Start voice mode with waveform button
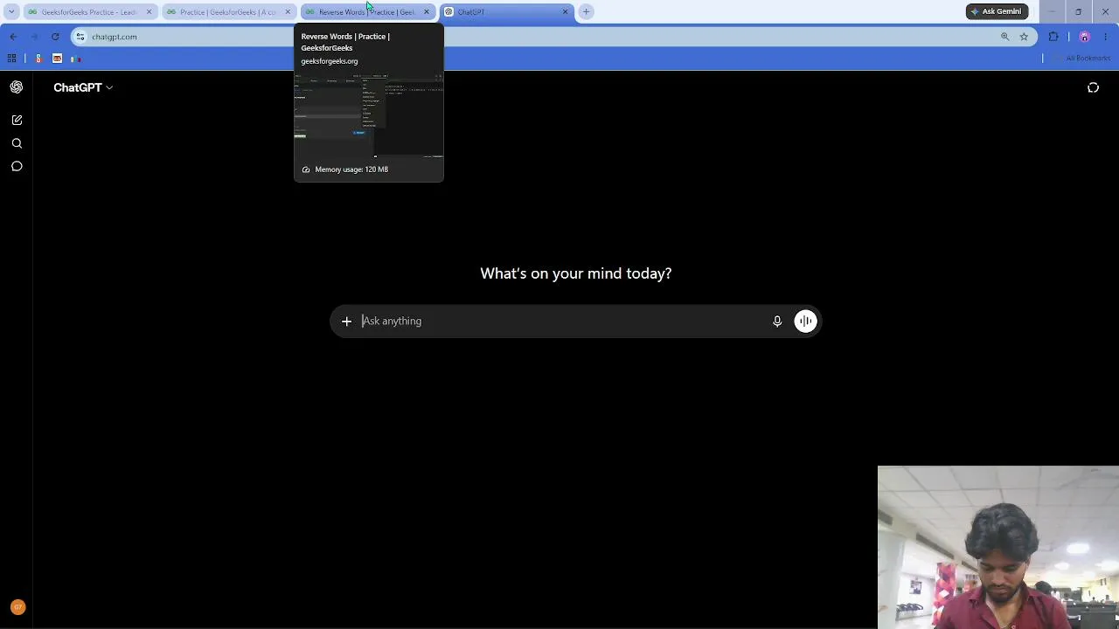Image resolution: width=1119 pixels, height=629 pixels. coord(805,321)
